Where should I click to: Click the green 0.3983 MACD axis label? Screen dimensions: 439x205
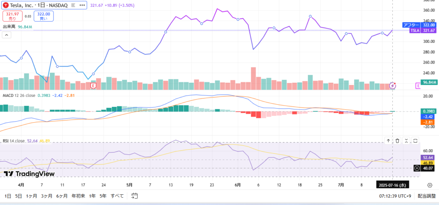[x=429, y=111]
